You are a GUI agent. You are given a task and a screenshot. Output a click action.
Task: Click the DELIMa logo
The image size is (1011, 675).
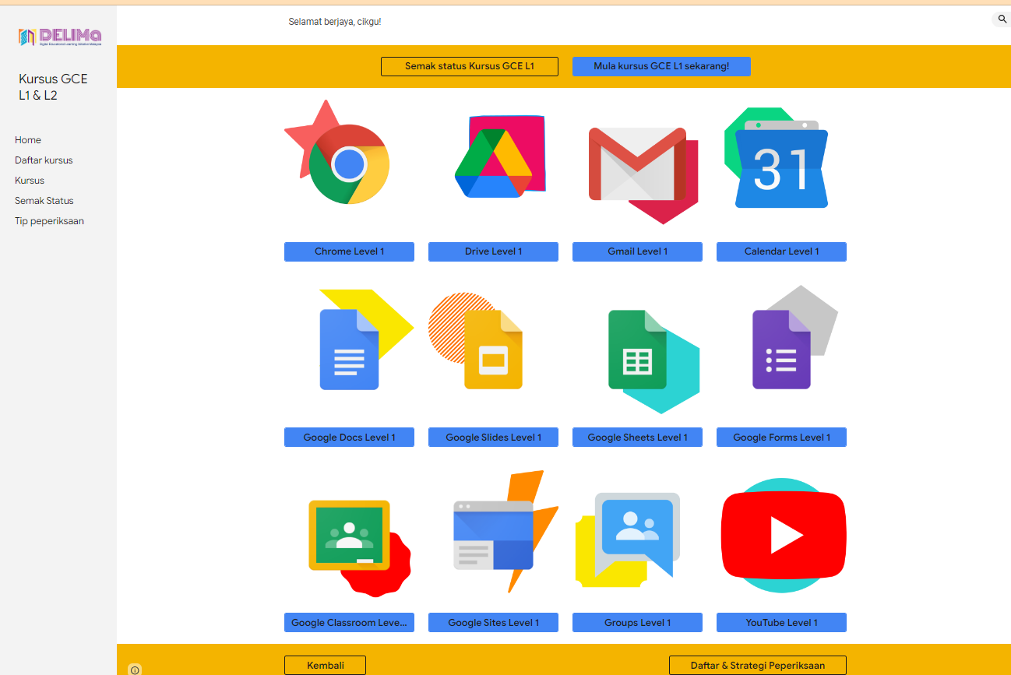click(x=60, y=37)
